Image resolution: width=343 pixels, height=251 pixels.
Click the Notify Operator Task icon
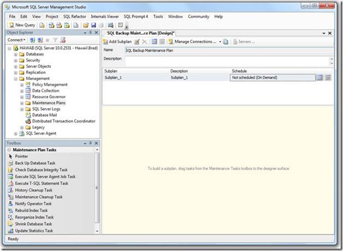[10, 204]
